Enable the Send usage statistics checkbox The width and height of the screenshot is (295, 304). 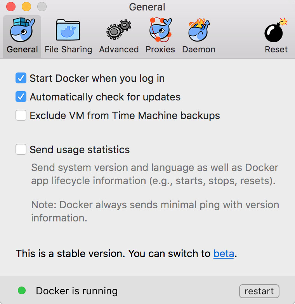click(21, 149)
